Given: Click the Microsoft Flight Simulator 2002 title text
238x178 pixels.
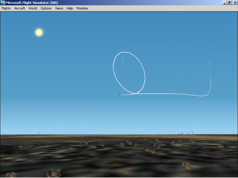Looking at the screenshot, I should 32,3.
